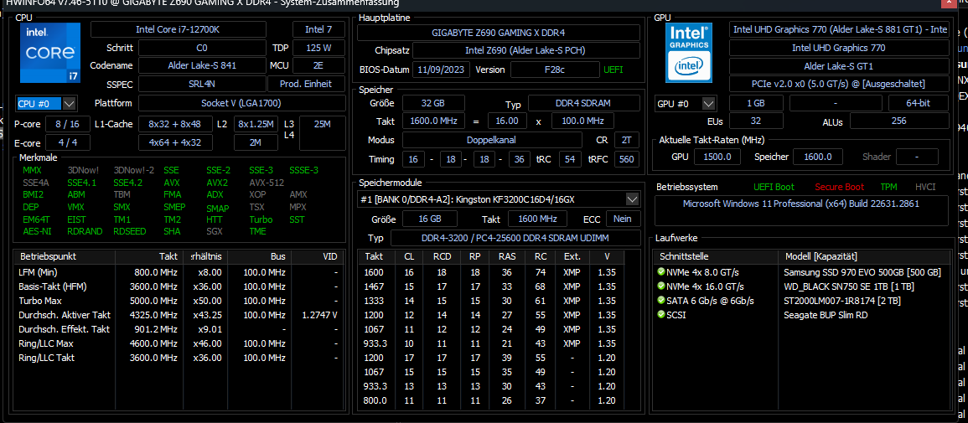Select the Durchsch. Aktiver Takt row
This screenshot has width=968, height=423.
[x=179, y=314]
